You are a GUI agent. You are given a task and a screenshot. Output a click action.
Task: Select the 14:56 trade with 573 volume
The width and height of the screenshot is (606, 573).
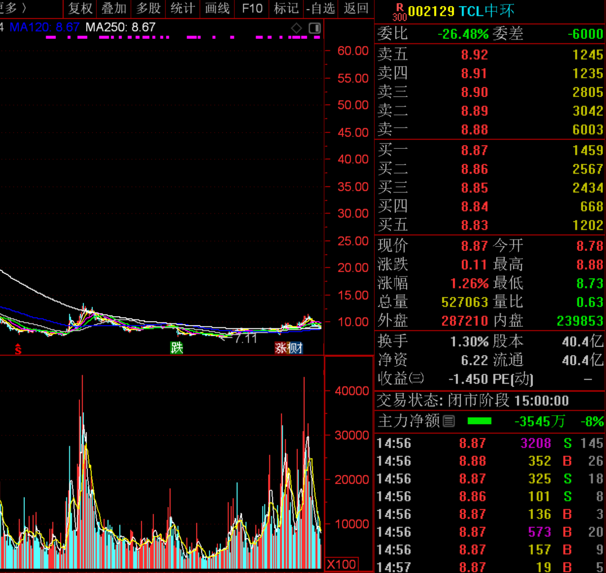pyautogui.click(x=489, y=532)
